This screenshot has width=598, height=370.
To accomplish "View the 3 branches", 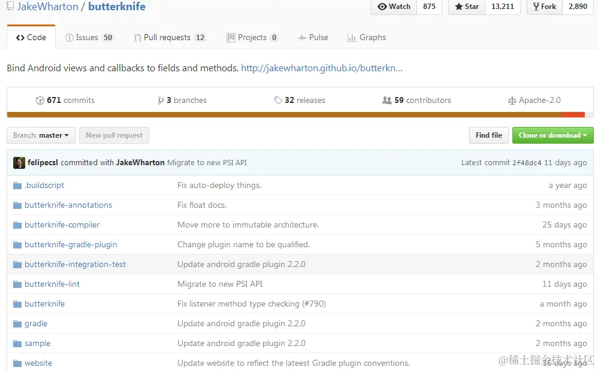I will (182, 100).
